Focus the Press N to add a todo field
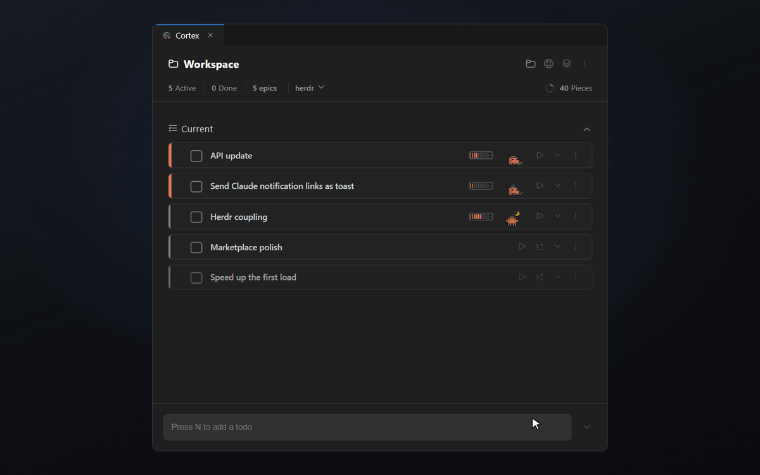 (x=367, y=427)
